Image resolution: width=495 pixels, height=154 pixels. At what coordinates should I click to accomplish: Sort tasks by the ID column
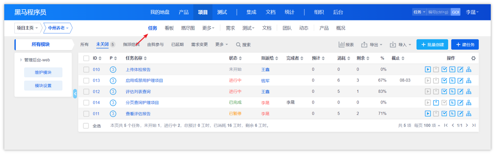[97, 59]
